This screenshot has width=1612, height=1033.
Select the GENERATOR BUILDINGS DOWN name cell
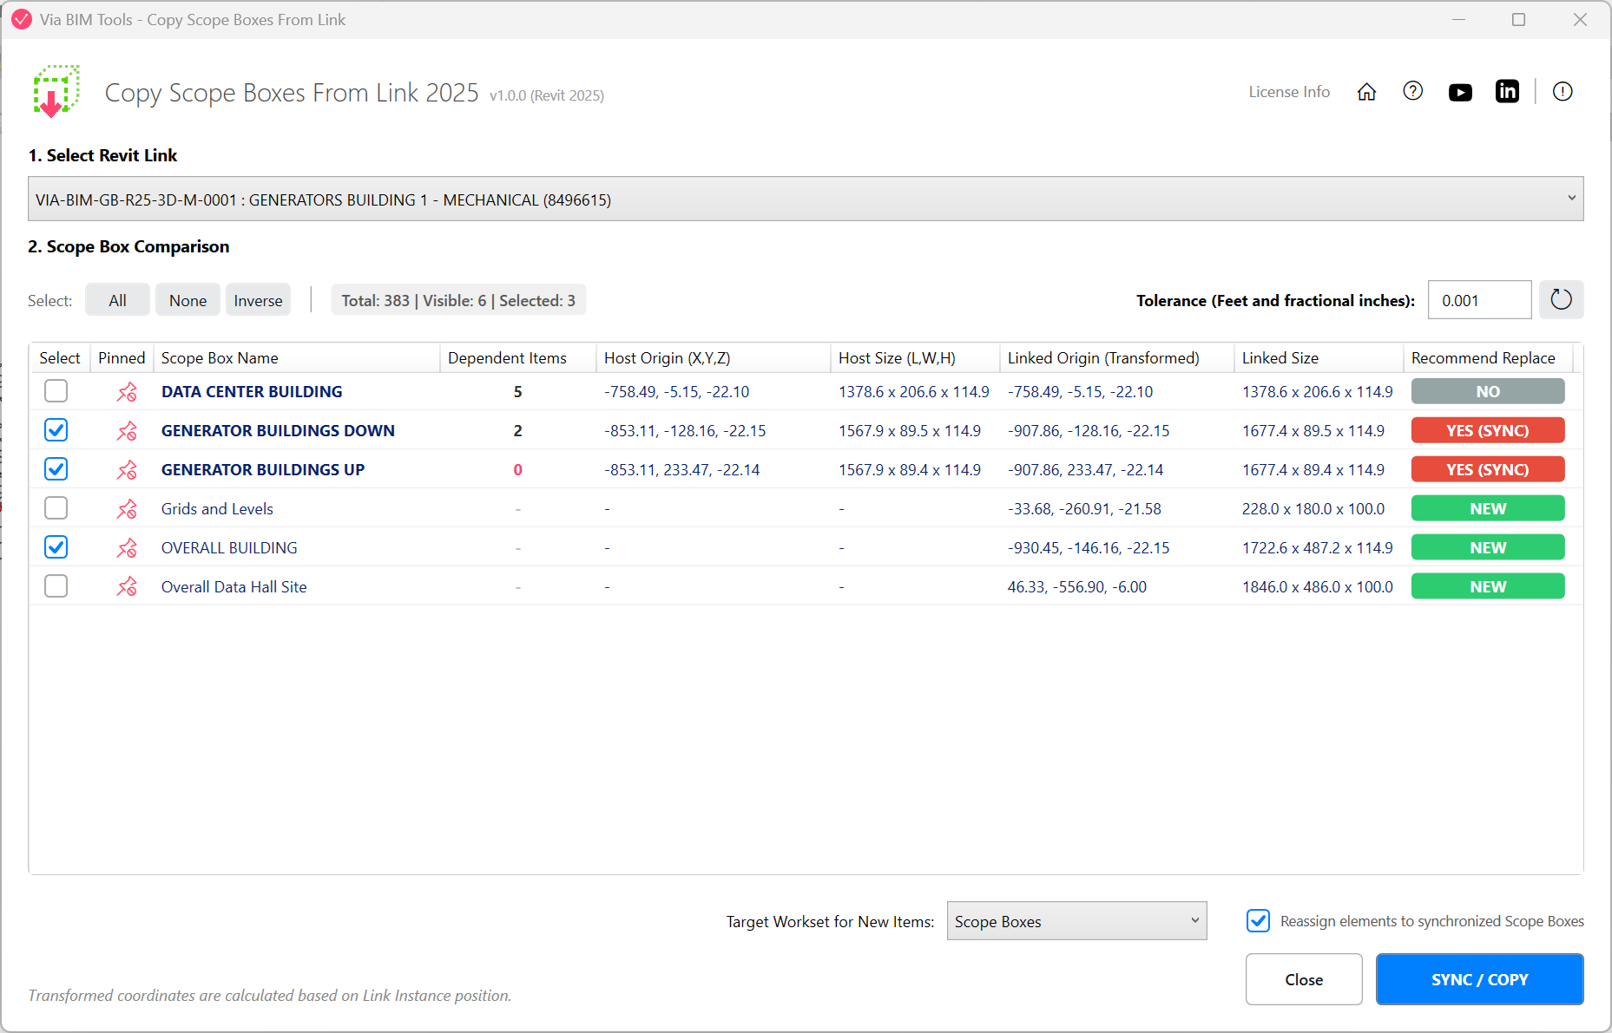[278, 431]
